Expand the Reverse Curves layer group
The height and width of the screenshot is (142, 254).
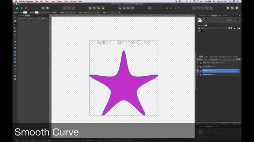click(x=198, y=75)
